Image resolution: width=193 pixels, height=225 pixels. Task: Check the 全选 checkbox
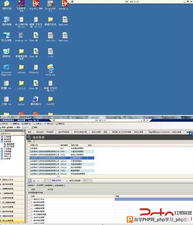click(x=30, y=189)
